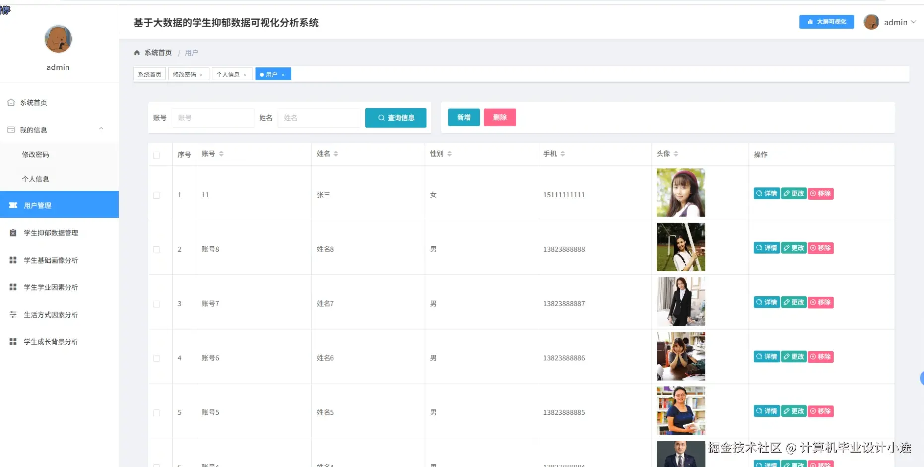924x467 pixels.
Task: Focus the 姓名 search input
Action: (x=319, y=118)
